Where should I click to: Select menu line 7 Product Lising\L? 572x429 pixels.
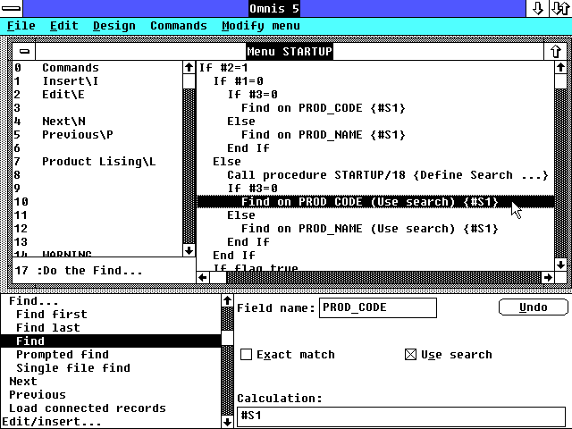(x=97, y=162)
